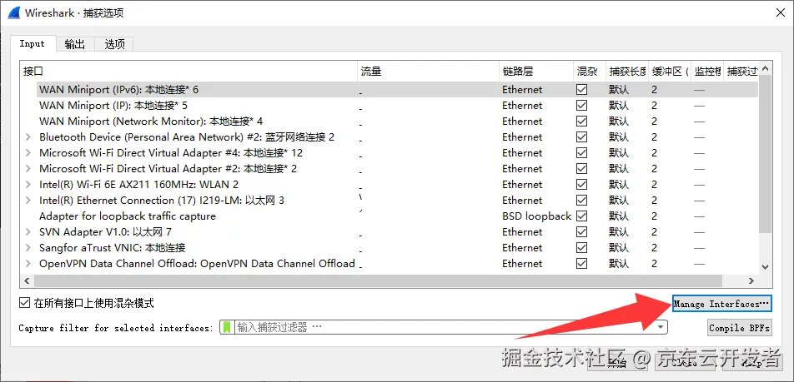Click the 混杂 column header

(x=590, y=72)
